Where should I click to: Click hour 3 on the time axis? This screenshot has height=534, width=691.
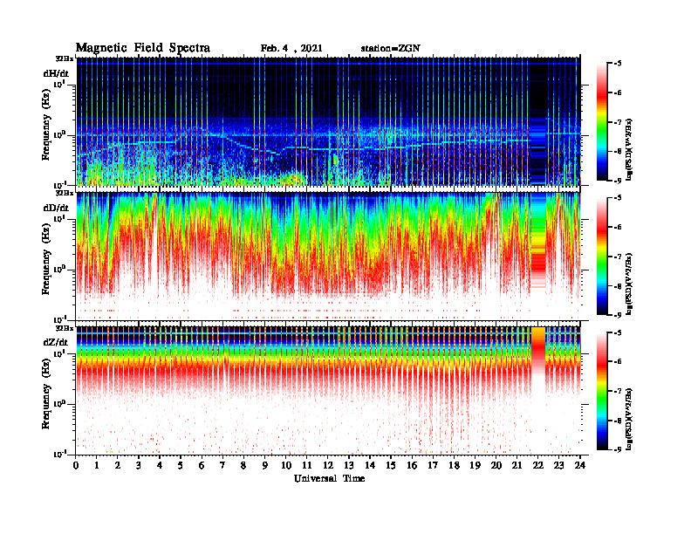[139, 465]
